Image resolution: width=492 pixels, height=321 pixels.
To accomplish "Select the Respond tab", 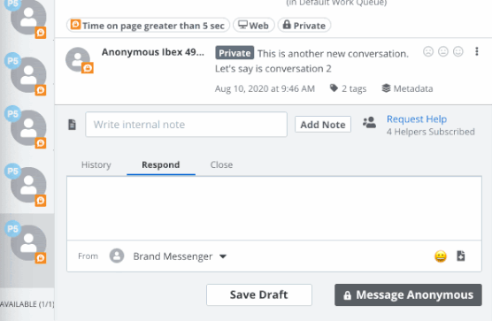I will coord(161,164).
